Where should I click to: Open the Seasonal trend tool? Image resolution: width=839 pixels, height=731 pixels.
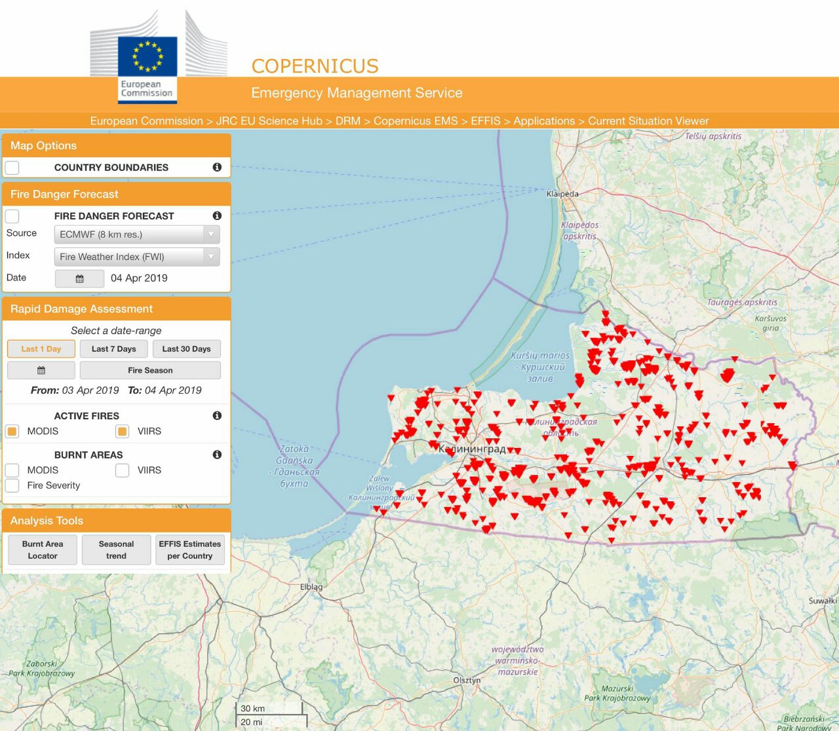[116, 550]
